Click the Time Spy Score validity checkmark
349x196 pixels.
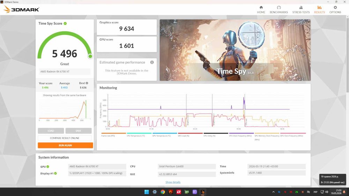coord(65,23)
